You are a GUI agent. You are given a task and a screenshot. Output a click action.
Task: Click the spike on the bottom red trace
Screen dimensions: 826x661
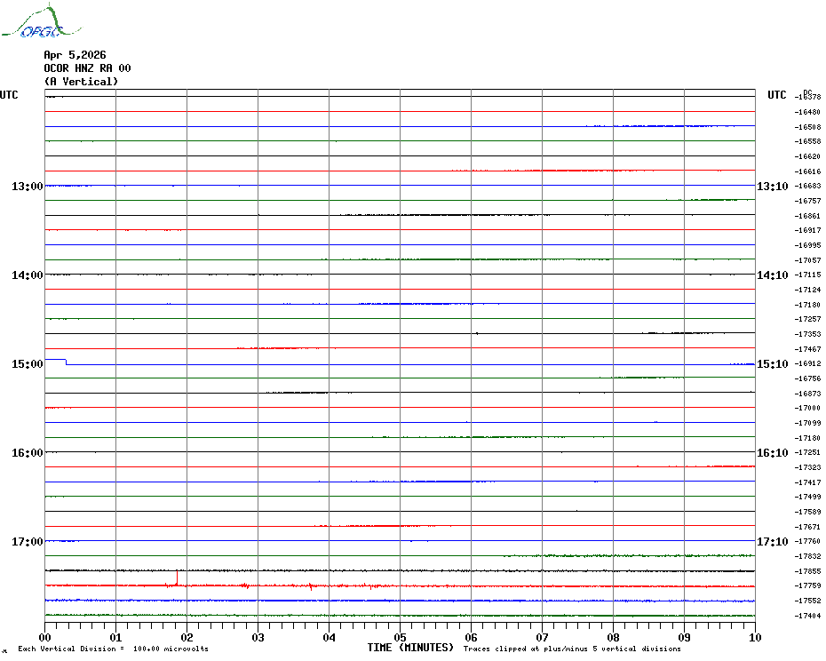pyautogui.click(x=177, y=578)
